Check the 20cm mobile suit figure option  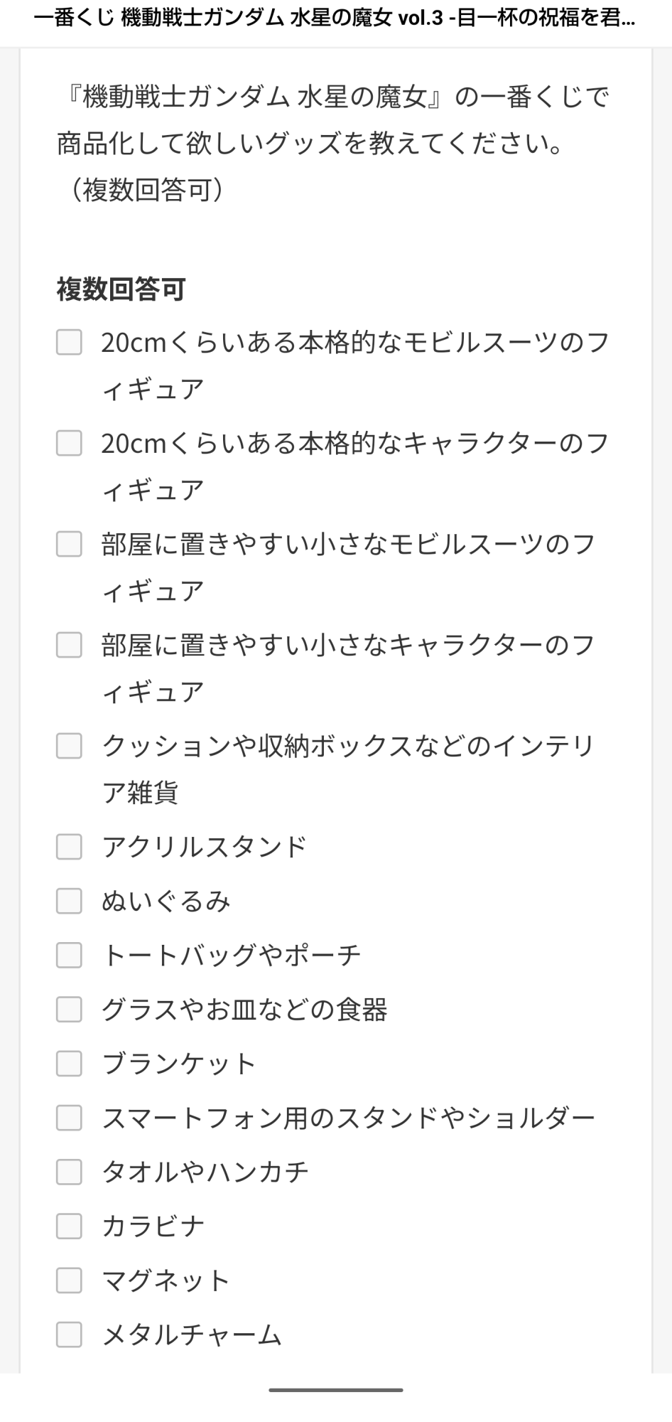(x=69, y=342)
